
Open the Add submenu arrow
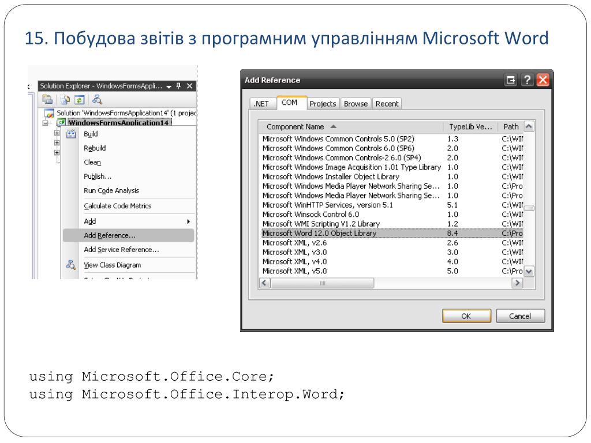189,221
